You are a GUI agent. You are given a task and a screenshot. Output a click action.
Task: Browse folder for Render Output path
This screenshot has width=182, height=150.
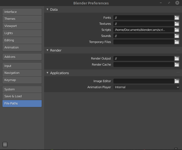[177, 58]
